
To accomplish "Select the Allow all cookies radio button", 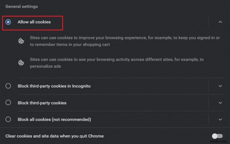I will 8,22.
